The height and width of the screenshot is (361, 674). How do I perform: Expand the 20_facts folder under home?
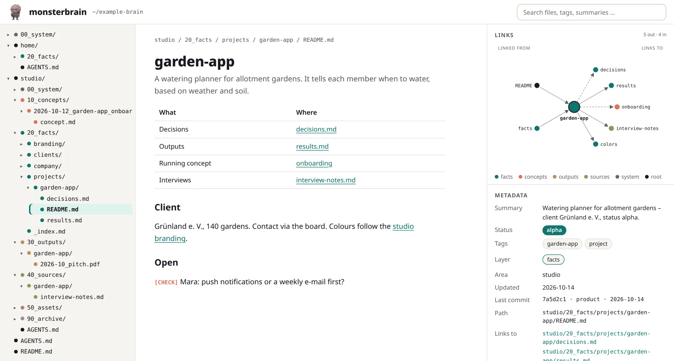(x=15, y=57)
